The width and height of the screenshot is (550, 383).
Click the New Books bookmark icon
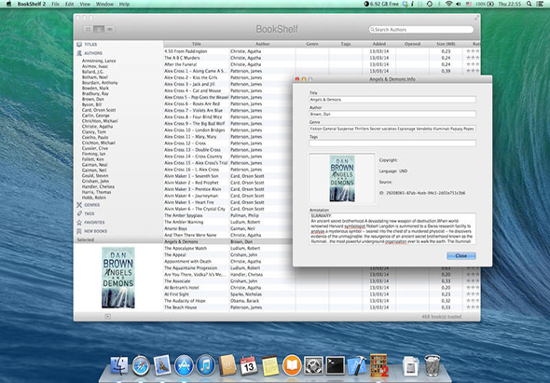[79, 231]
